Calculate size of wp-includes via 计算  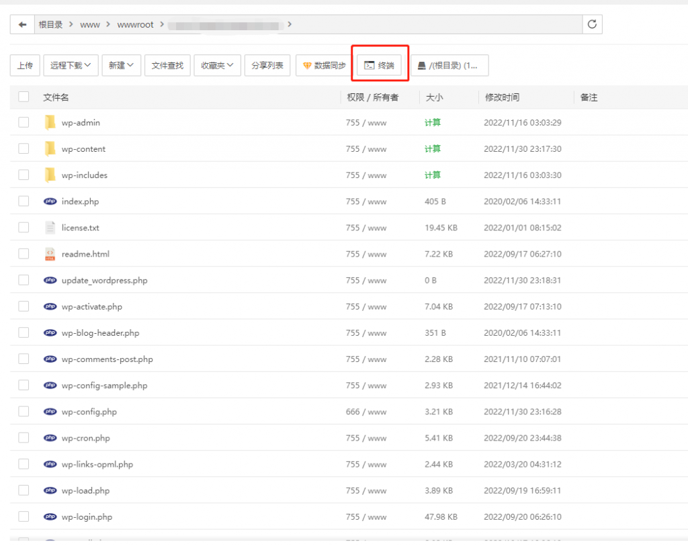pos(432,175)
